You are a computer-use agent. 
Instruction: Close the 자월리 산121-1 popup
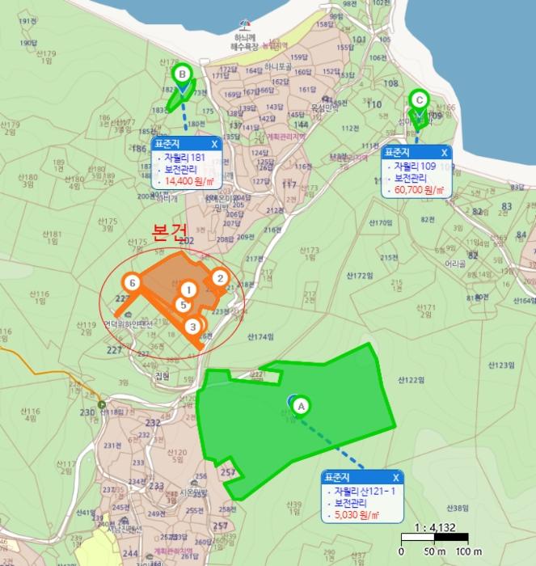[x=396, y=478]
